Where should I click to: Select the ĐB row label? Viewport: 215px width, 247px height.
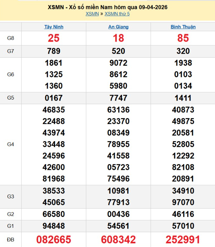(10, 240)
